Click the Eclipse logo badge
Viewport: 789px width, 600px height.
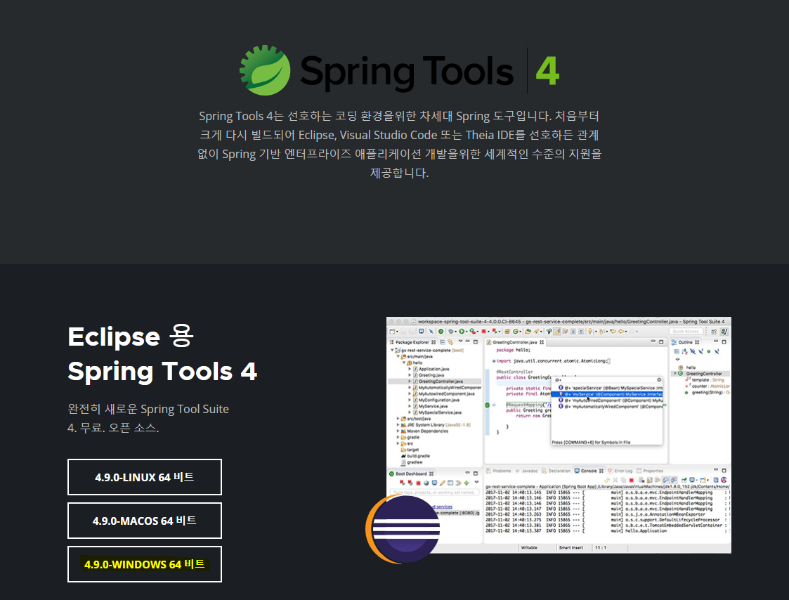tap(403, 529)
